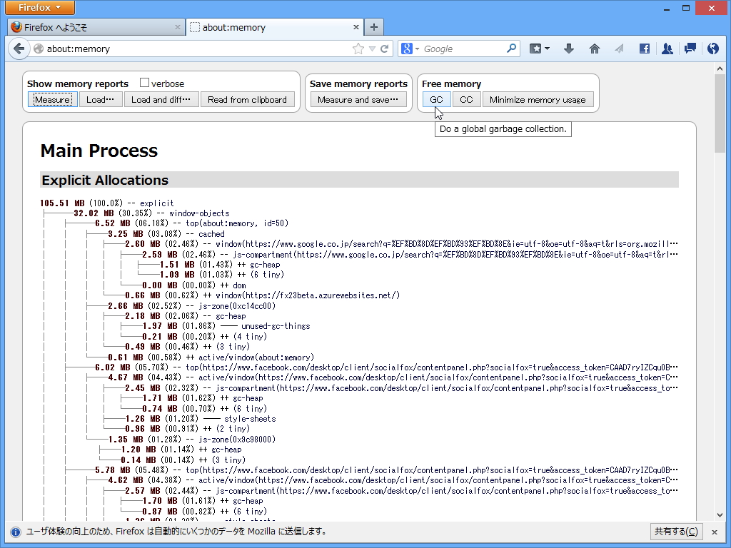The width and height of the screenshot is (731, 548).
Task: Open the bookmarks menu button
Action: [x=540, y=49]
